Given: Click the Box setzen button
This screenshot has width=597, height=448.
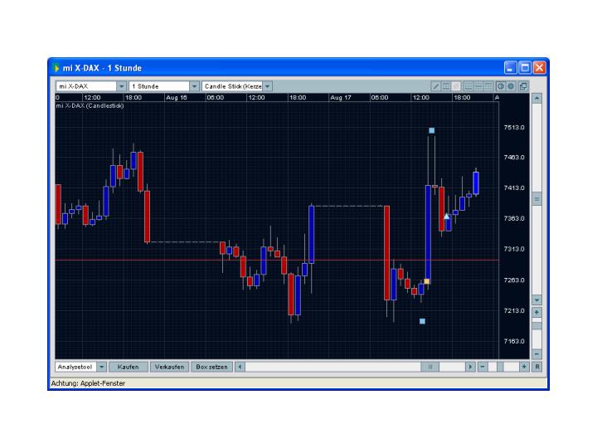Looking at the screenshot, I should pyautogui.click(x=211, y=367).
